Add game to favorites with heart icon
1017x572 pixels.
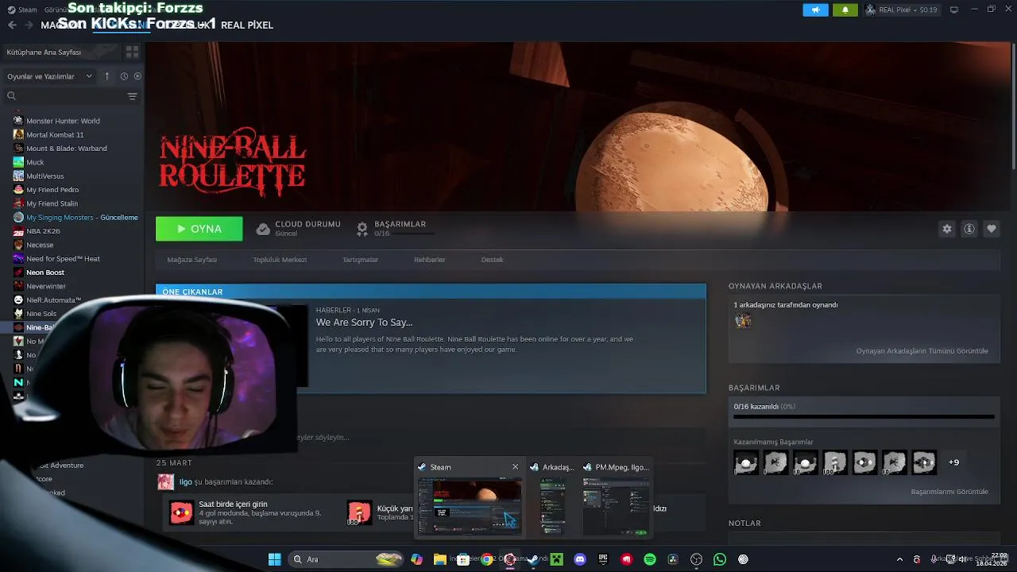coord(992,229)
